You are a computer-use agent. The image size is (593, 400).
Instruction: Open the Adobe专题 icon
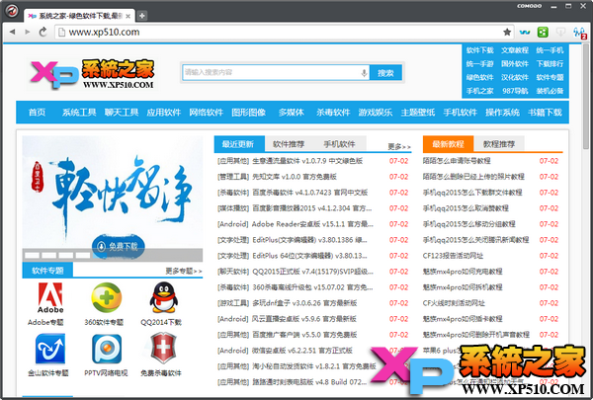click(50, 298)
